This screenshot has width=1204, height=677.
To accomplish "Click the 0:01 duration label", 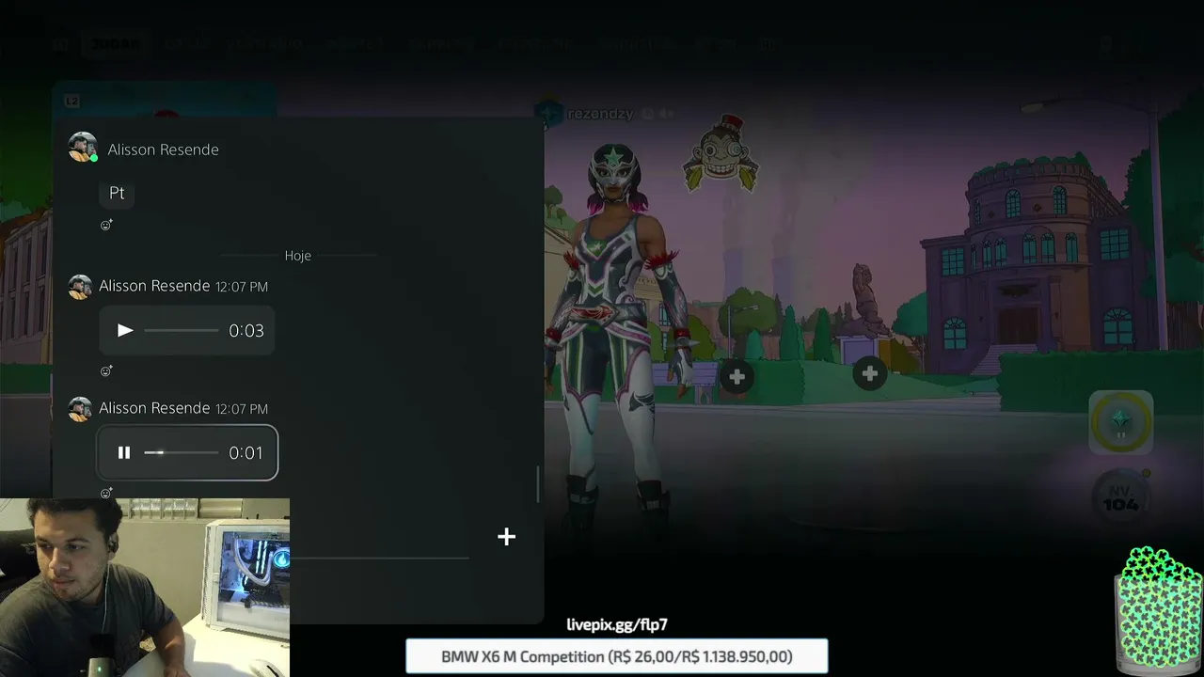I will pos(246,452).
